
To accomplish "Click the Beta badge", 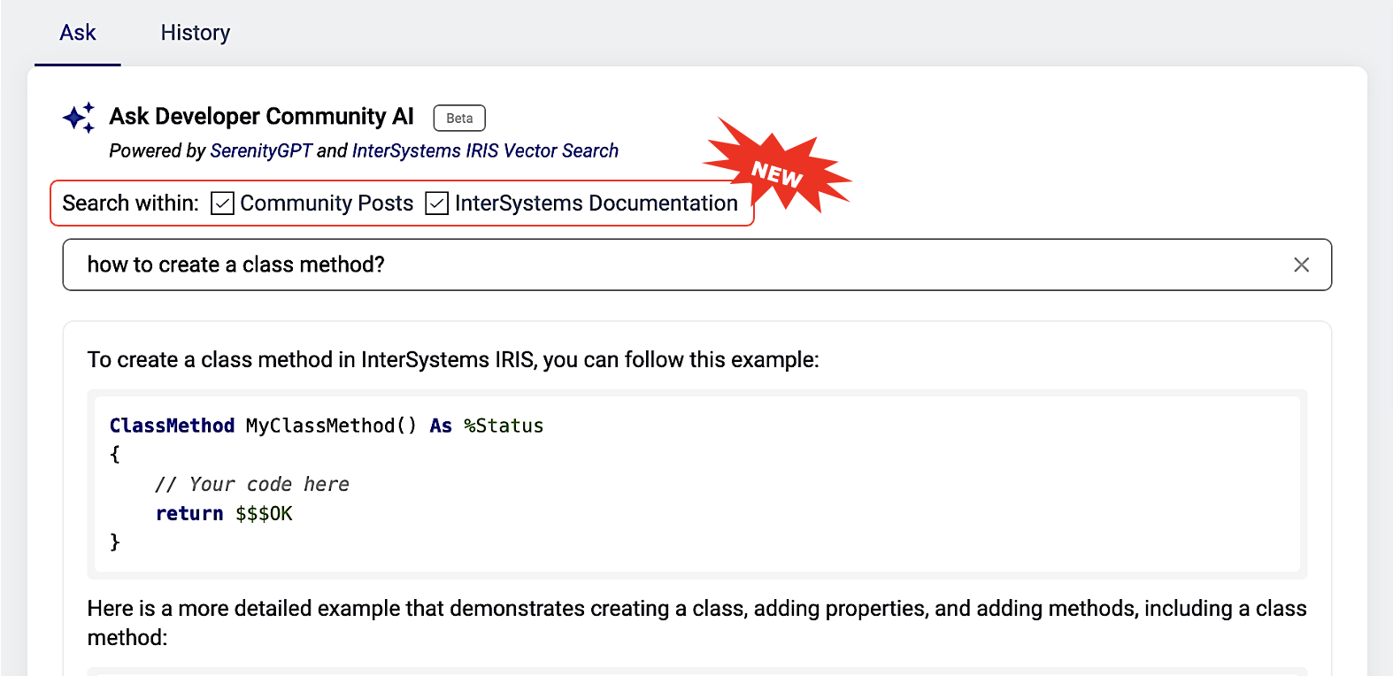I will coord(458,118).
